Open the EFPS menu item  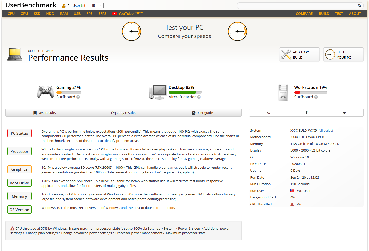102,14
